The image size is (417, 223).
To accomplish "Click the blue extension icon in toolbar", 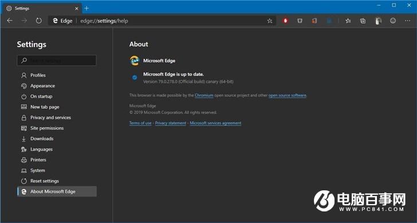I will click(x=329, y=21).
